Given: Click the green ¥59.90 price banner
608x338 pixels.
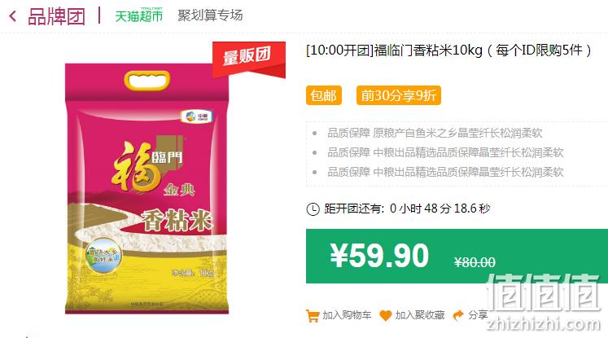Looking at the screenshot, I should click(457, 256).
